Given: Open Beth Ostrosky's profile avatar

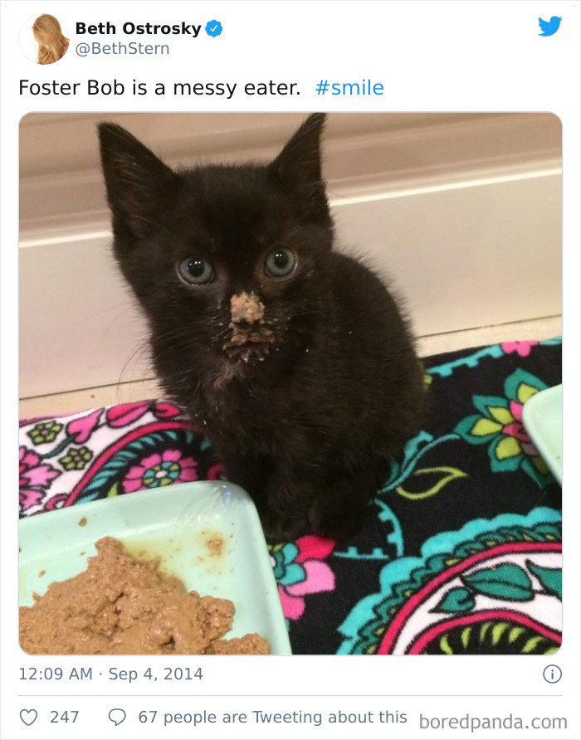Looking at the screenshot, I should pyautogui.click(x=44, y=39).
